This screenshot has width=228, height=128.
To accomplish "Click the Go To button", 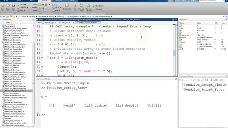I will point(56,7).
